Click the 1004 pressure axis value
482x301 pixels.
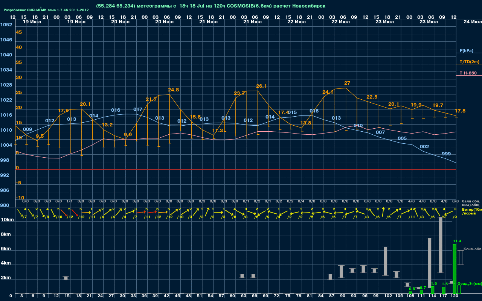point(6,145)
